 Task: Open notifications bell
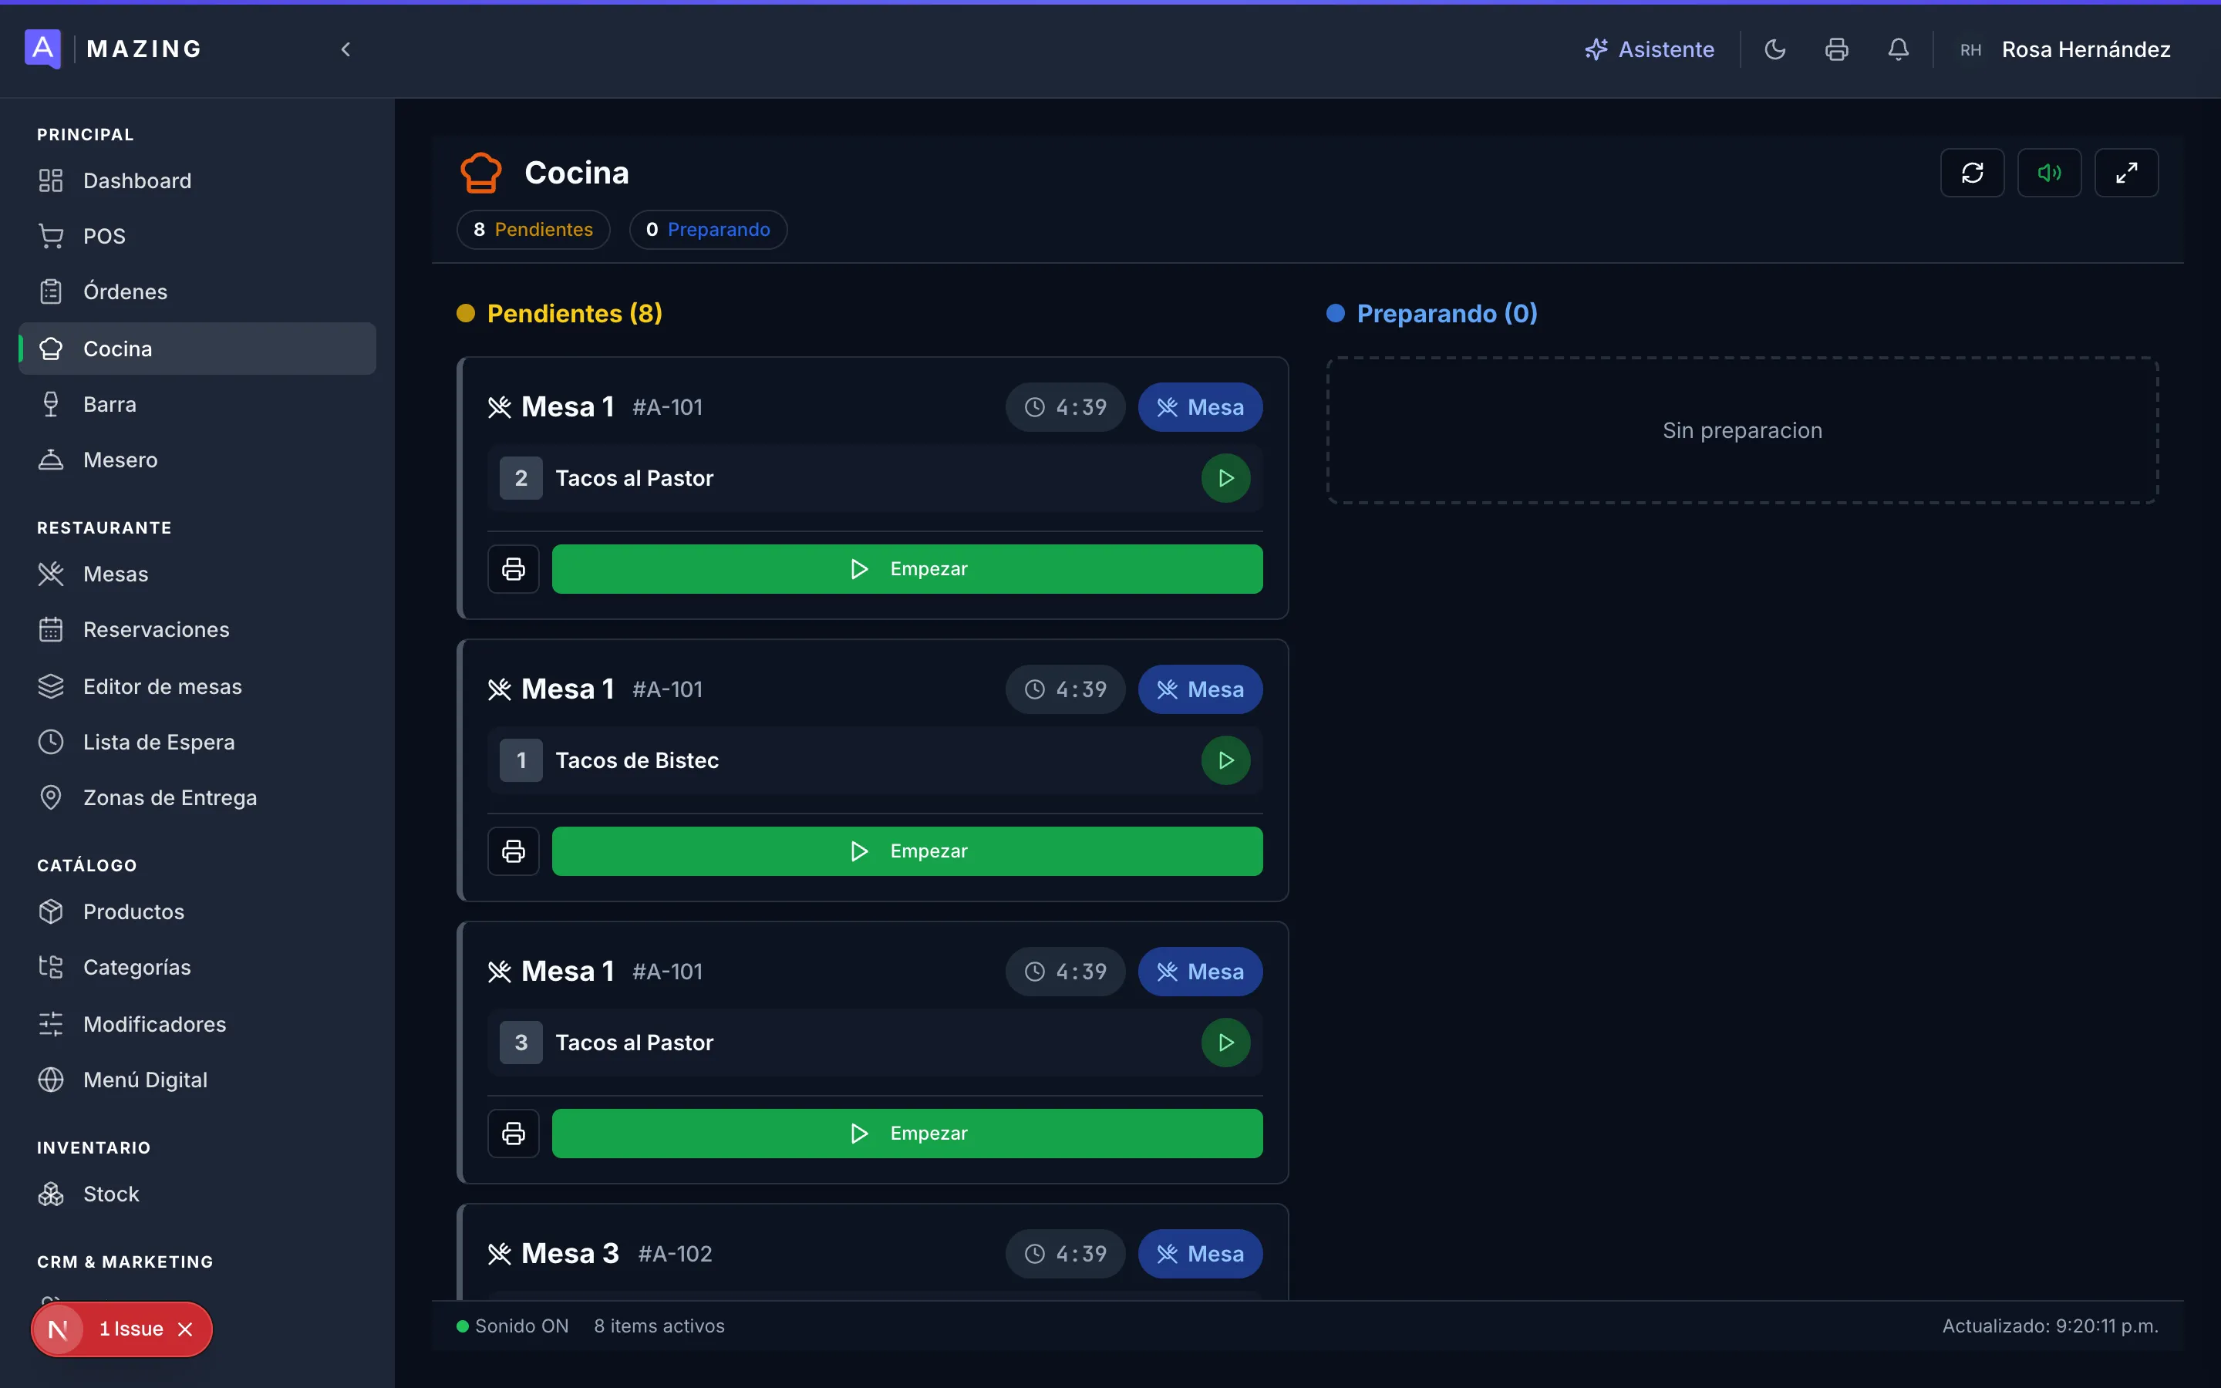click(1898, 49)
